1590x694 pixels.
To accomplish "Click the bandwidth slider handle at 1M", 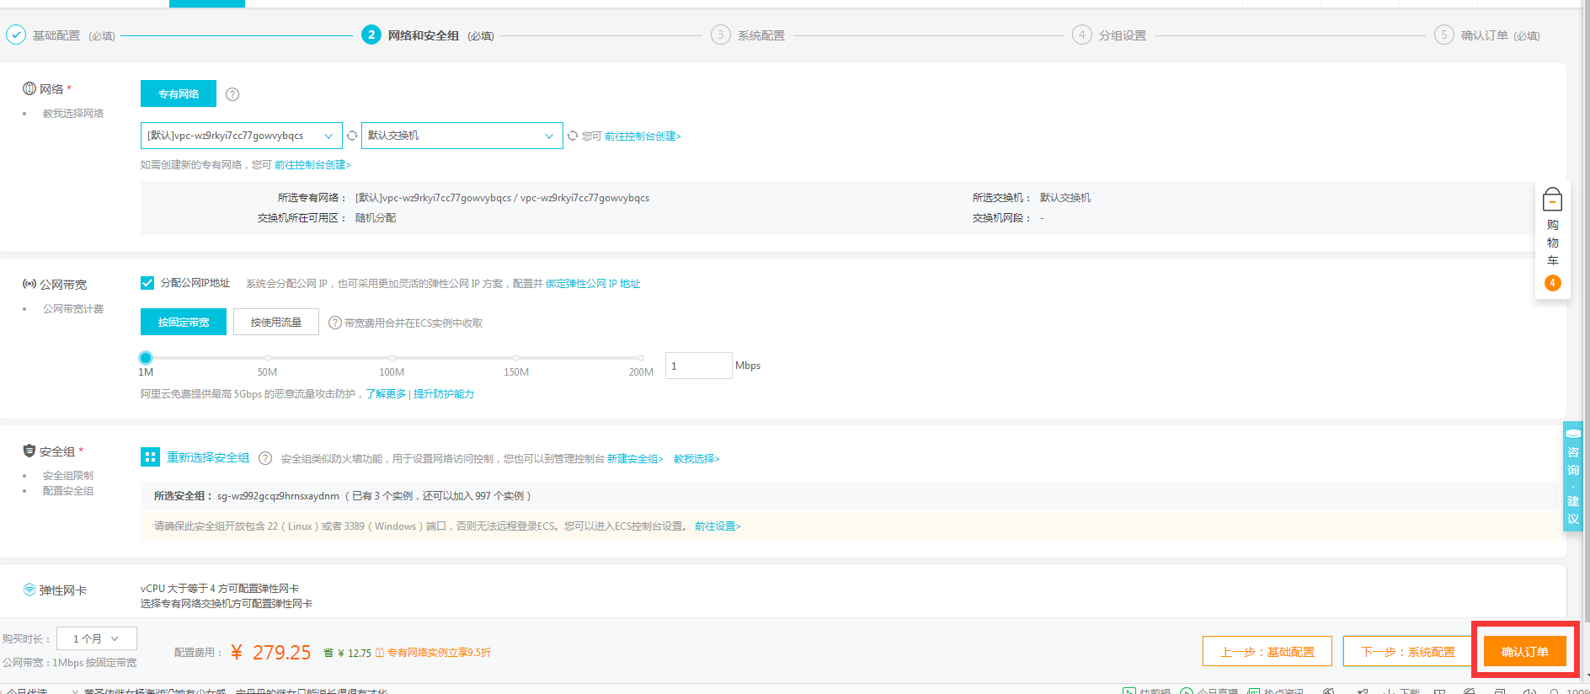I will [146, 358].
